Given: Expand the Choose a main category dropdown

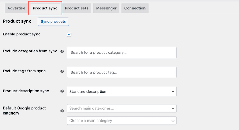Looking at the screenshot, I should click(x=122, y=121).
